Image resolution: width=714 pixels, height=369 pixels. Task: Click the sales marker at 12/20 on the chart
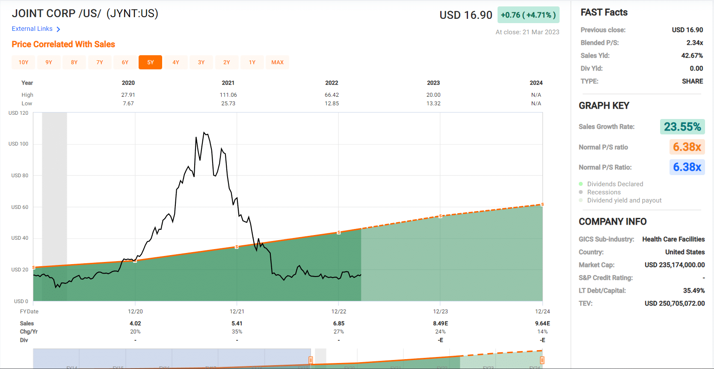[x=135, y=261]
